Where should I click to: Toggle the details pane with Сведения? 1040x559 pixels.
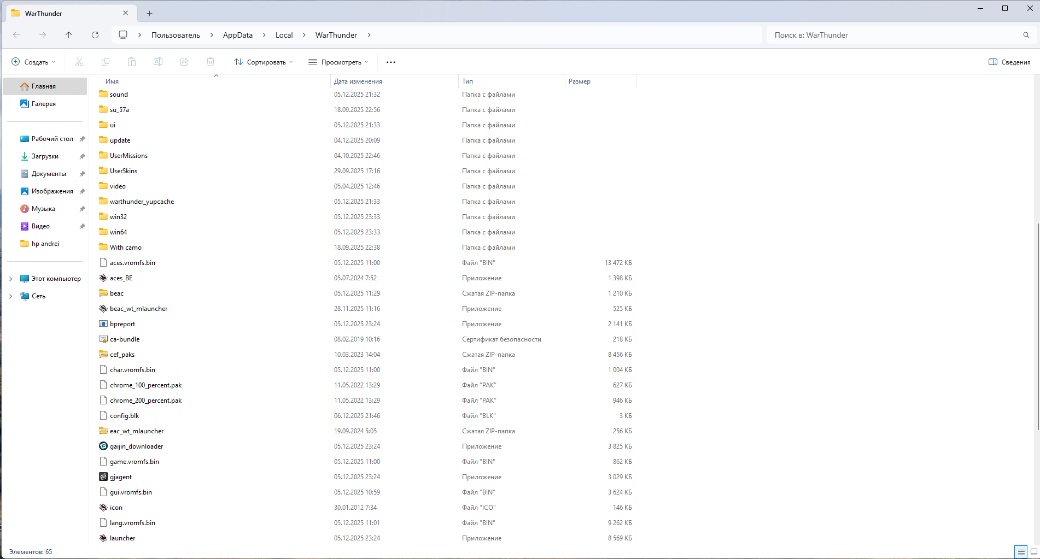tap(1009, 62)
